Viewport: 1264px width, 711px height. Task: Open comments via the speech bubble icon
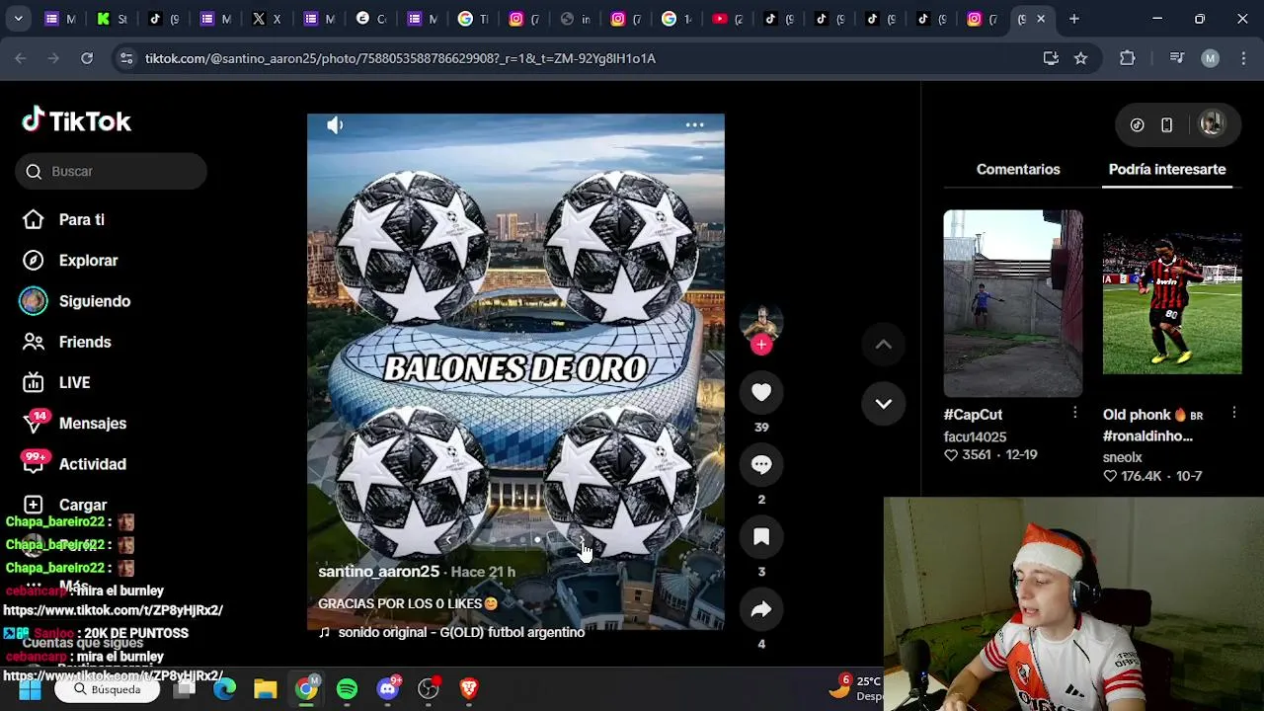(x=761, y=464)
